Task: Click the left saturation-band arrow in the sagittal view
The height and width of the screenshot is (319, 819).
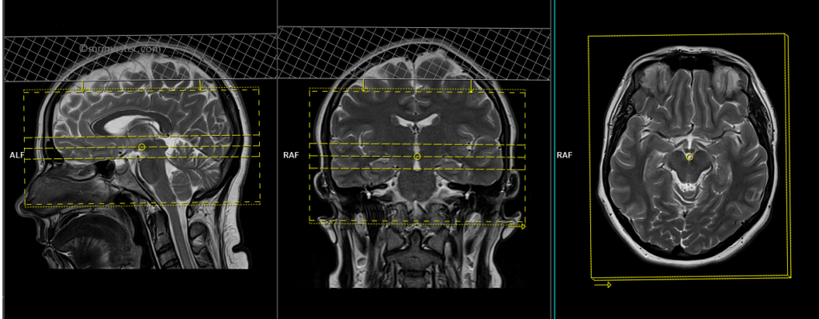Action: pos(82,86)
